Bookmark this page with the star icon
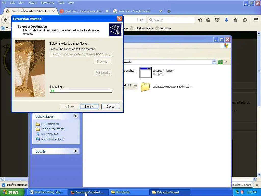Screen dimensions: 261x196 point(200,20)
